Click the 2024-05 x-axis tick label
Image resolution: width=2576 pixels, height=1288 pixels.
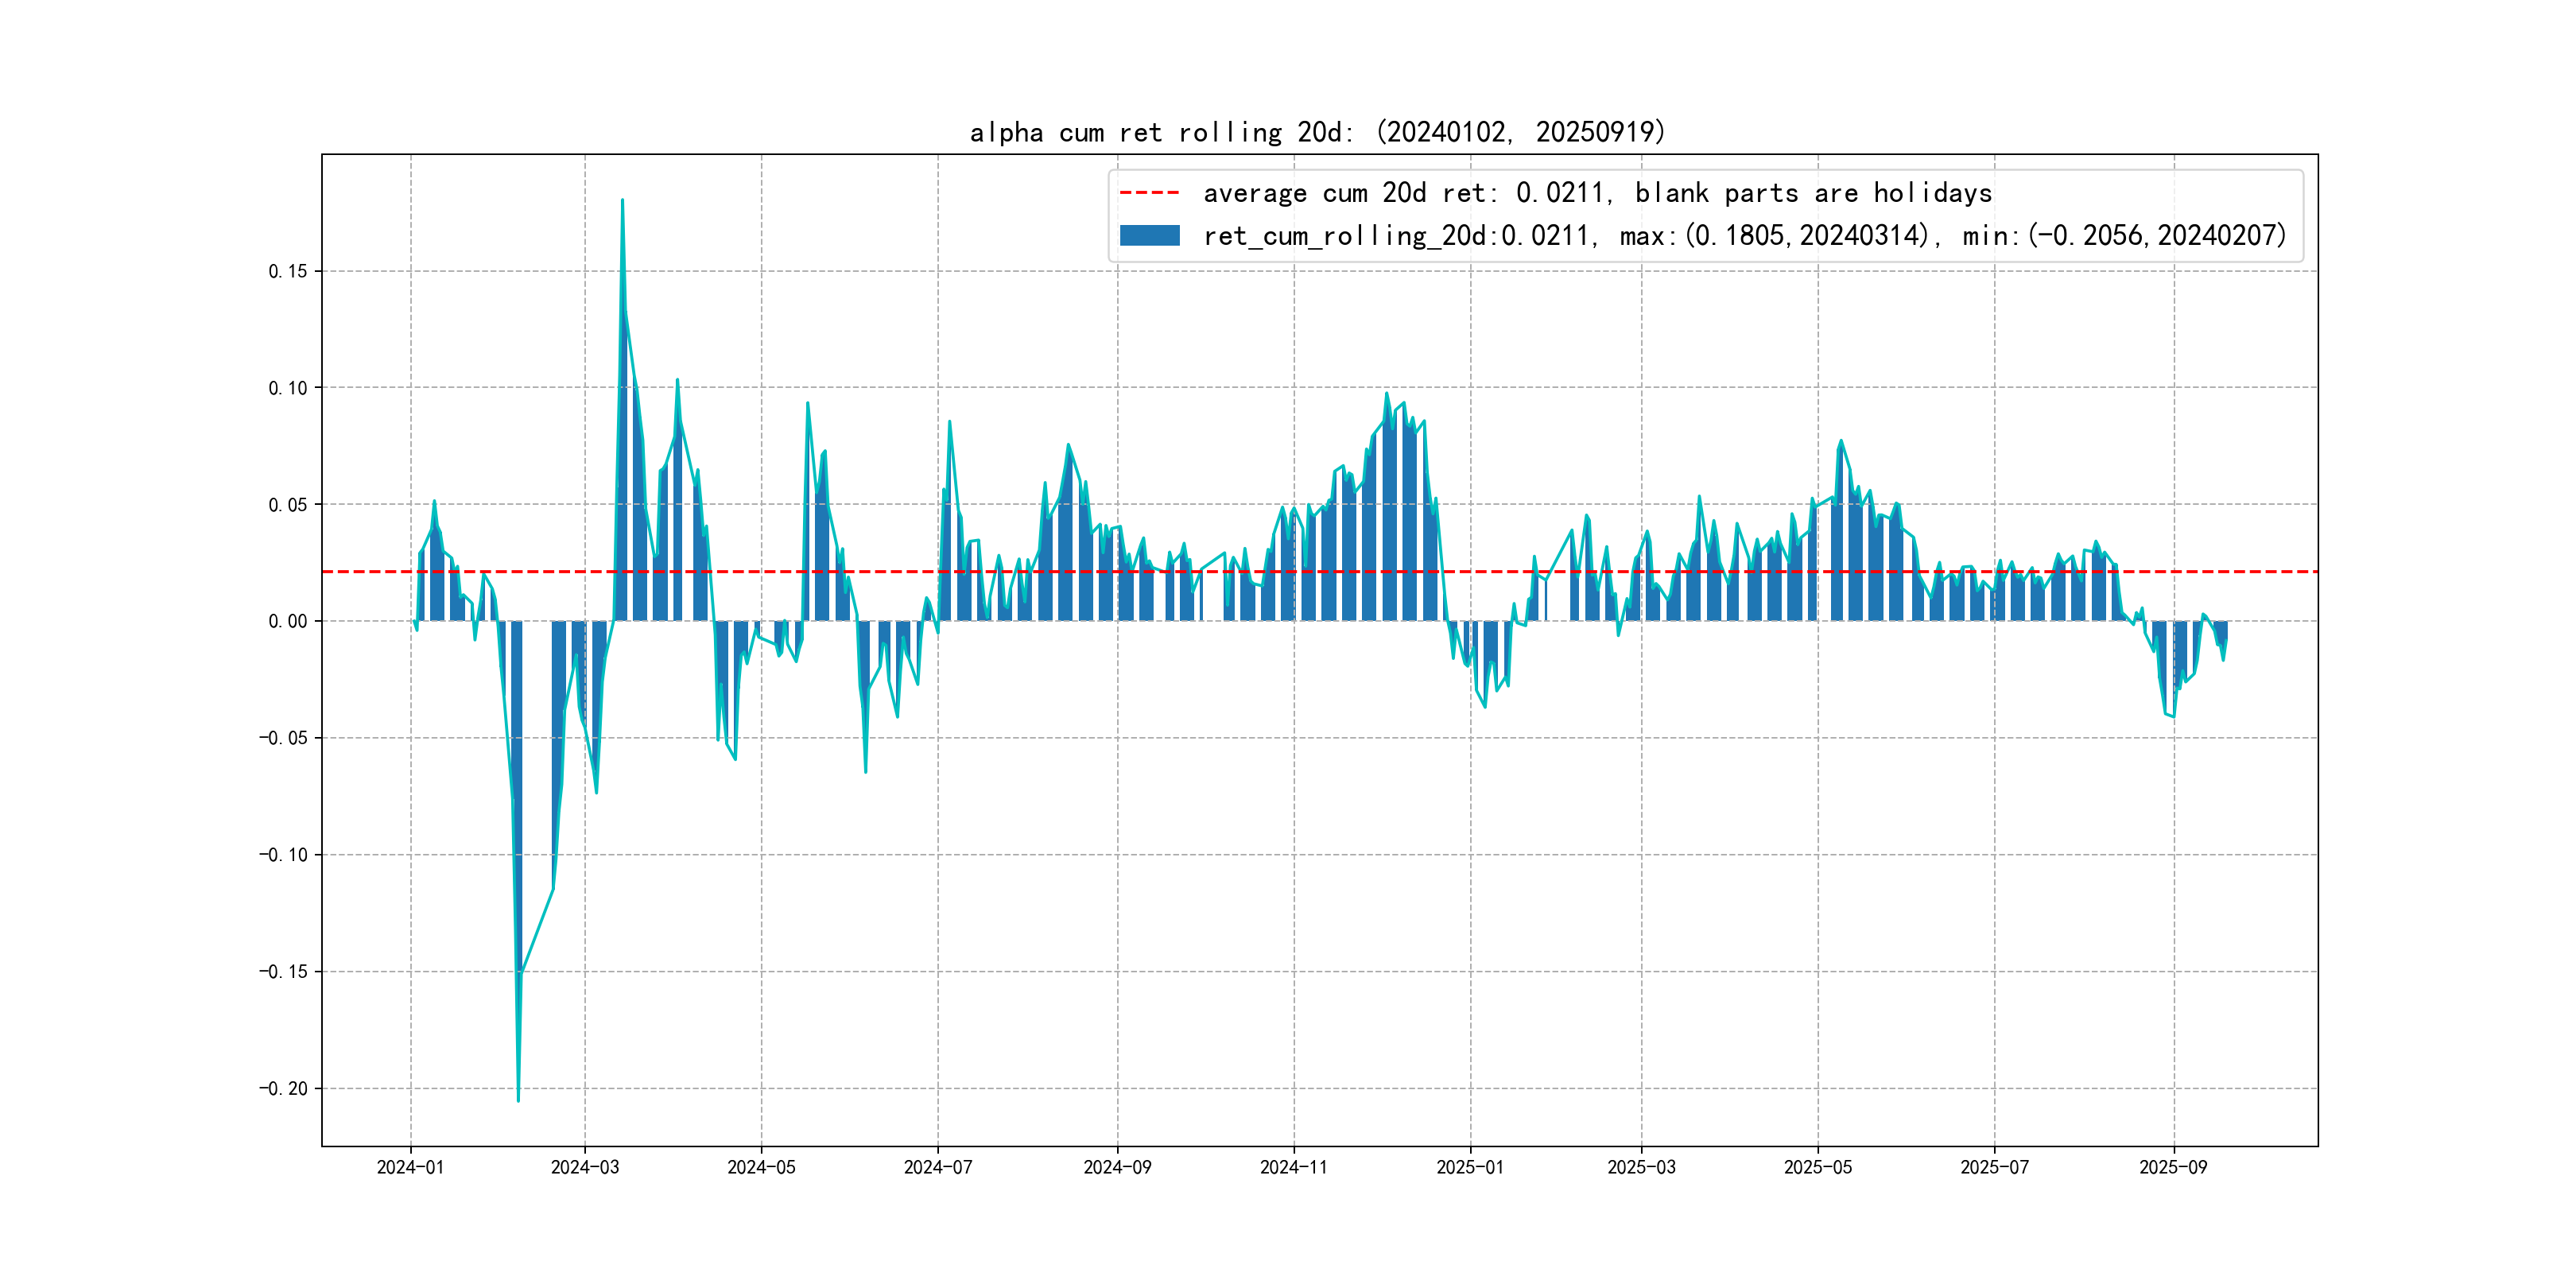[761, 1167]
